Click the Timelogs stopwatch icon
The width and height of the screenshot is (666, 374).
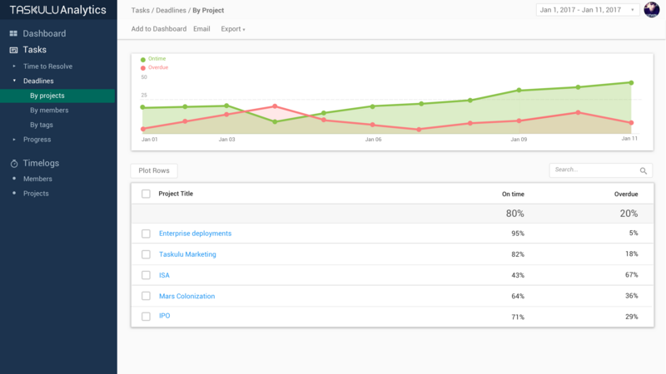[14, 163]
